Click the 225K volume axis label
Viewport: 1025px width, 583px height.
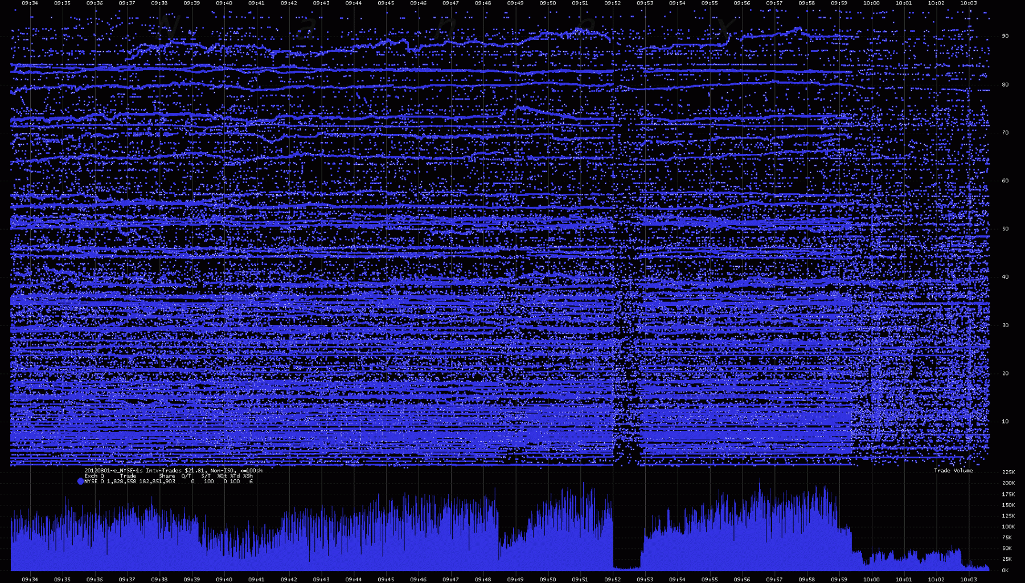1008,472
